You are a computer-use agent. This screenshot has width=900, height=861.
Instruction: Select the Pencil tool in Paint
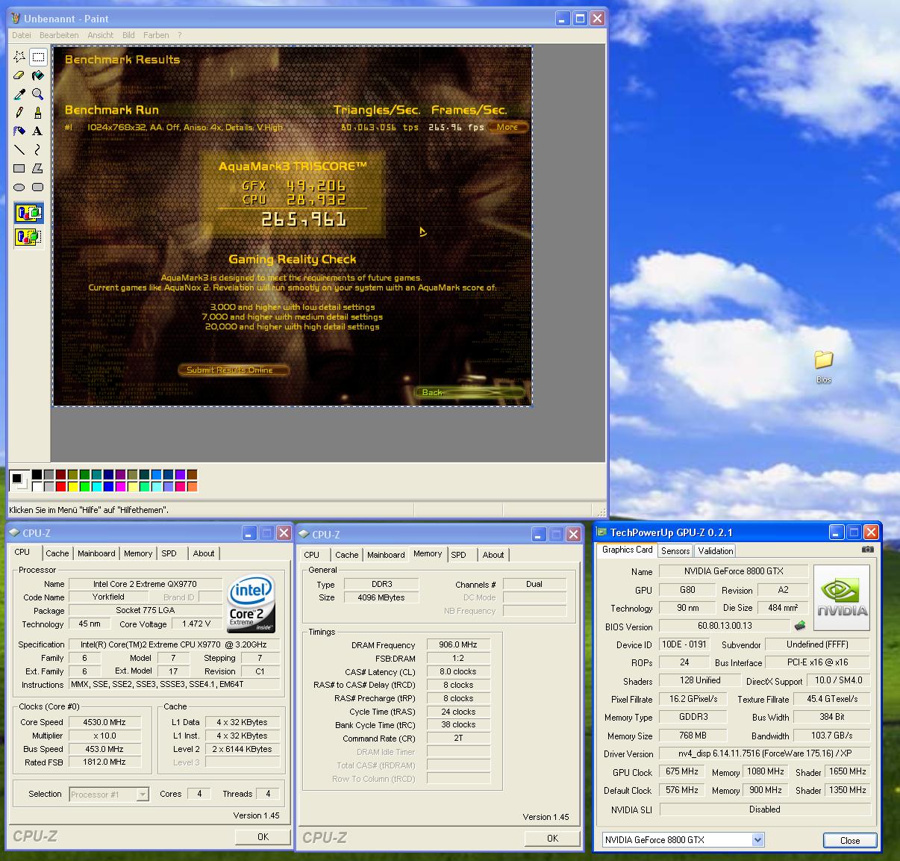(19, 113)
